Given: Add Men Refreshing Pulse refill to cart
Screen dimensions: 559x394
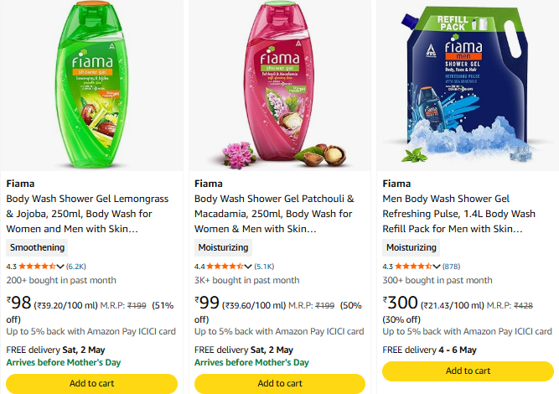Looking at the screenshot, I should (x=468, y=371).
